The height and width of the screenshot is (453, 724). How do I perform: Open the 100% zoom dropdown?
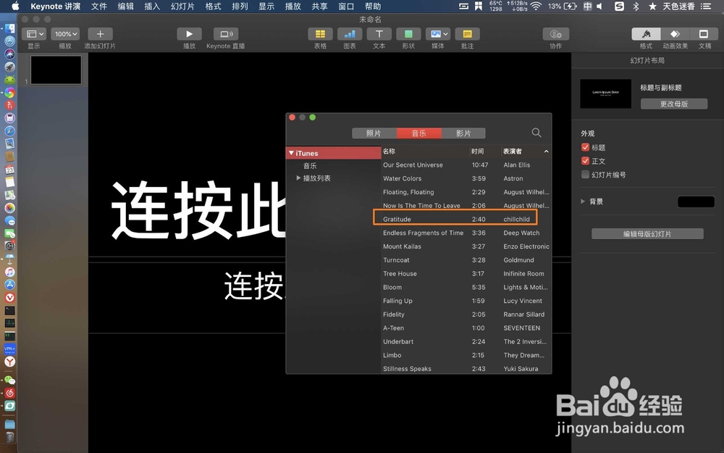click(65, 34)
